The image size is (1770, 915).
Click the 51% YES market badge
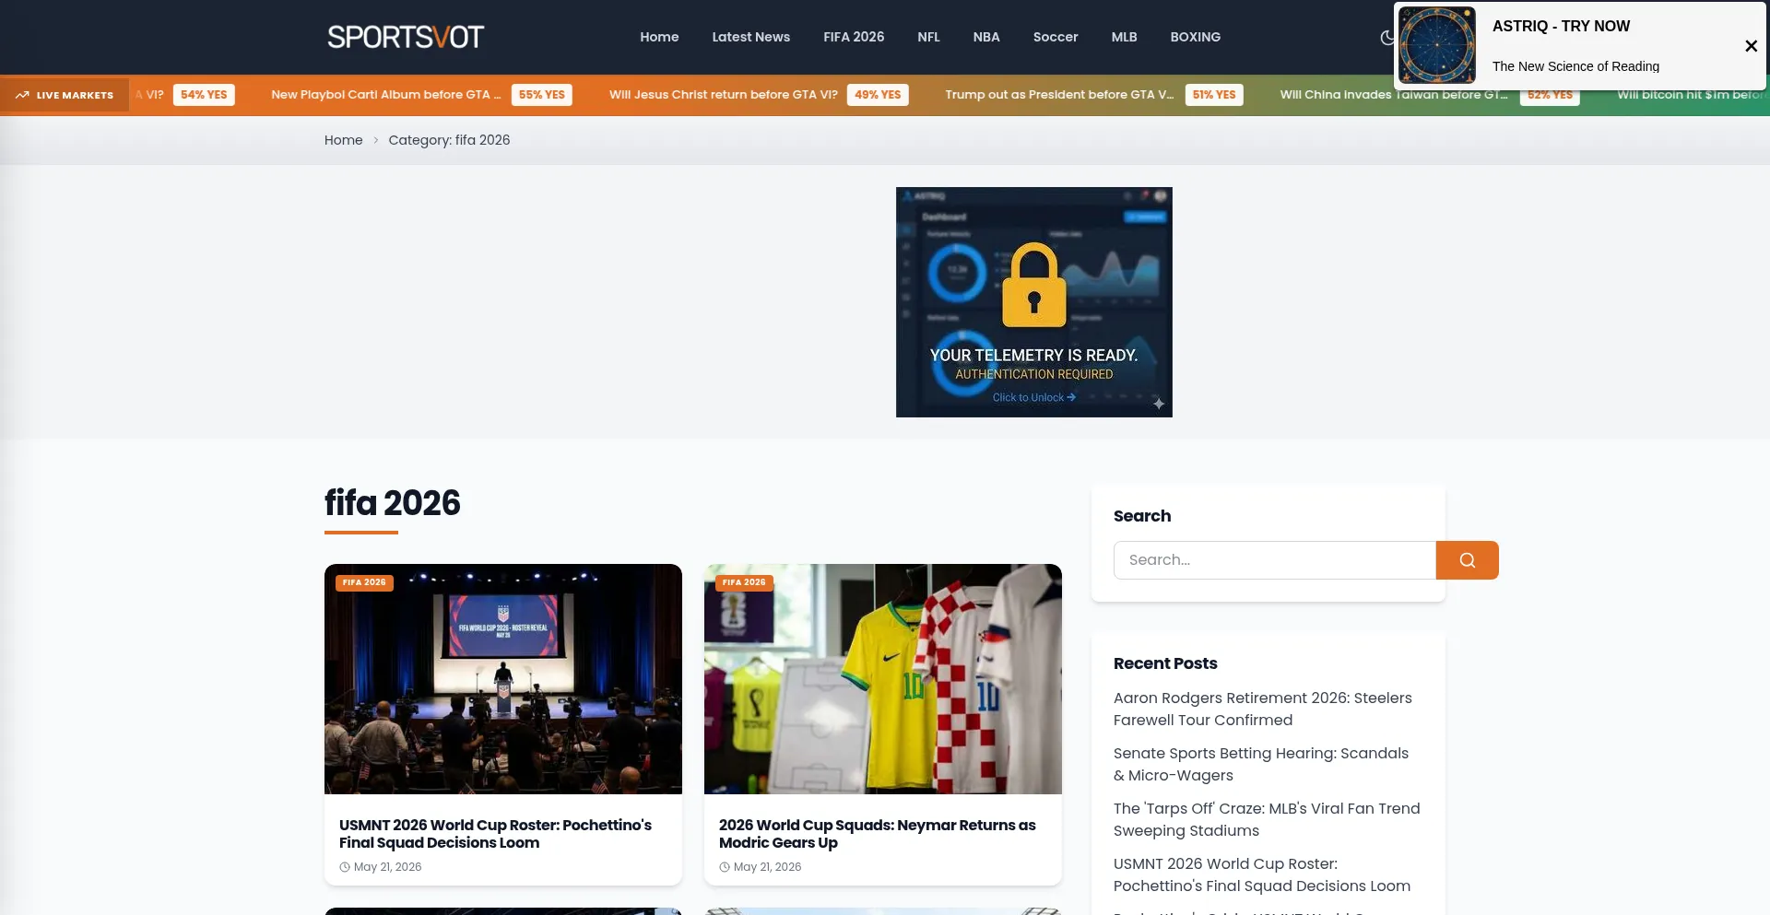pos(1214,95)
